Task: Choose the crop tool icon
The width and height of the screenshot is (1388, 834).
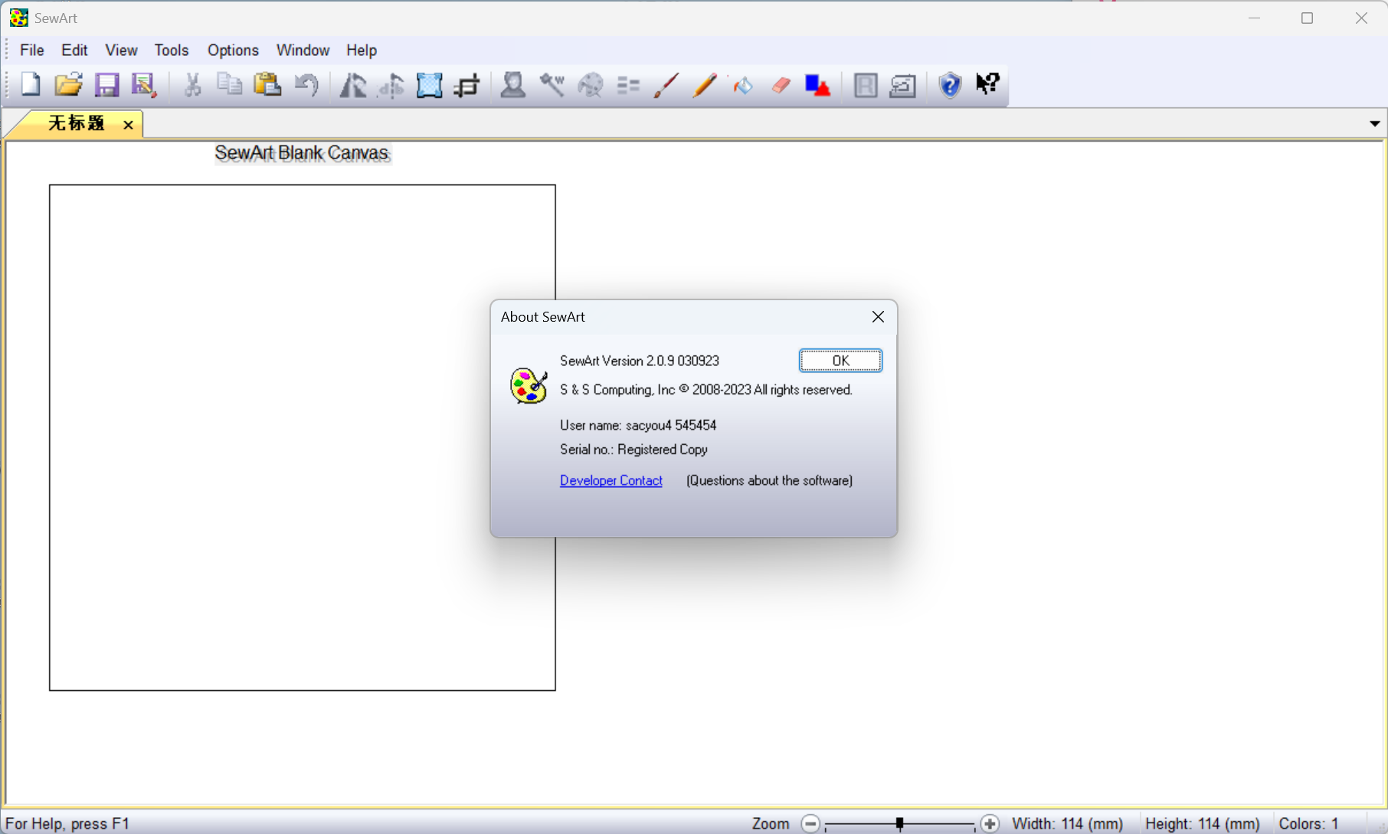Action: (x=467, y=85)
